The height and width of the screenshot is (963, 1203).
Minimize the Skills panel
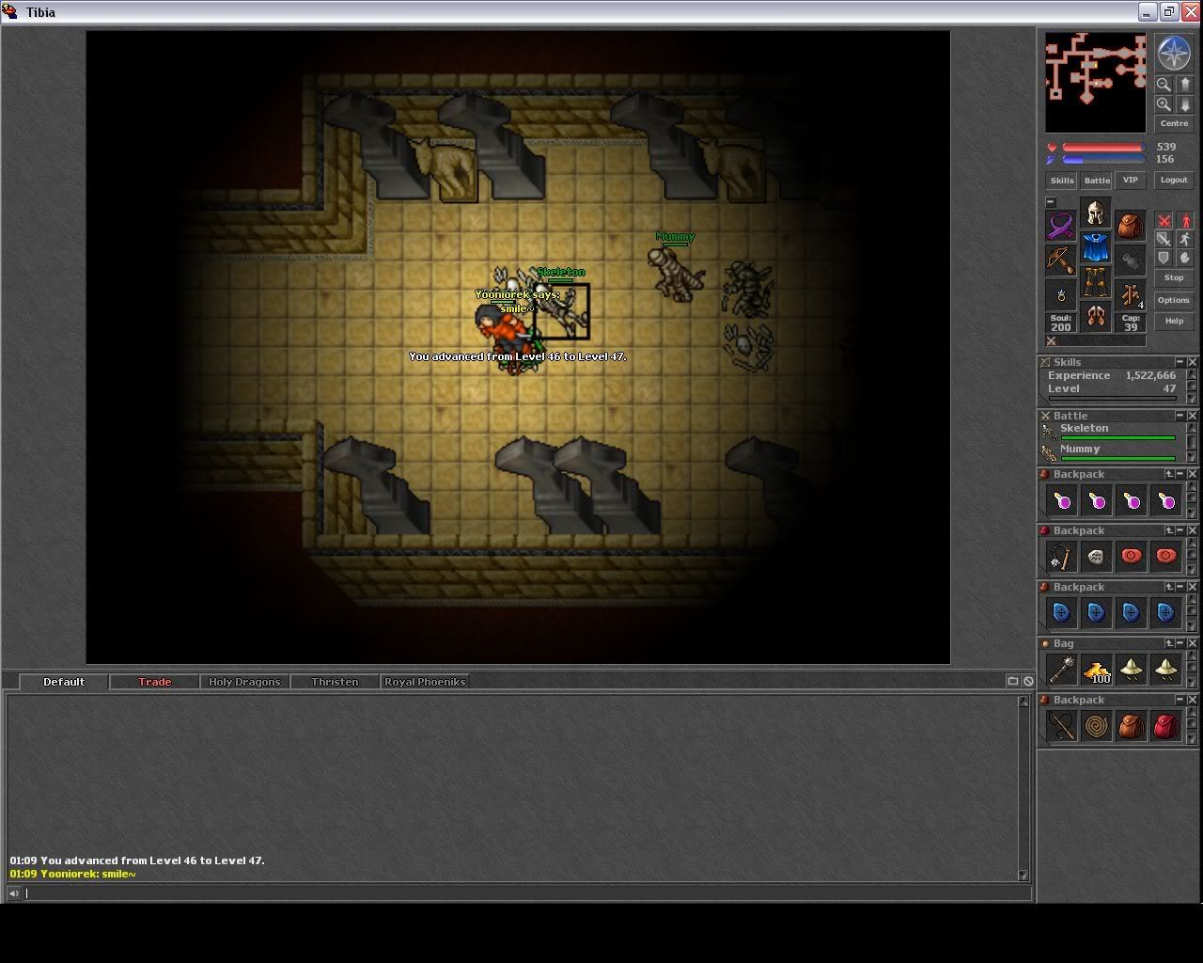tap(1180, 362)
